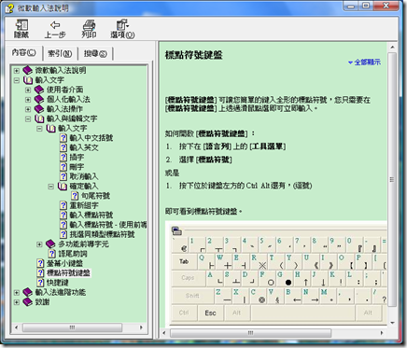Expand the 輸入法進階功能 node

(x=17, y=292)
